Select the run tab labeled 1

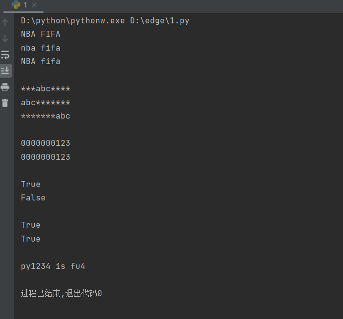pos(25,5)
